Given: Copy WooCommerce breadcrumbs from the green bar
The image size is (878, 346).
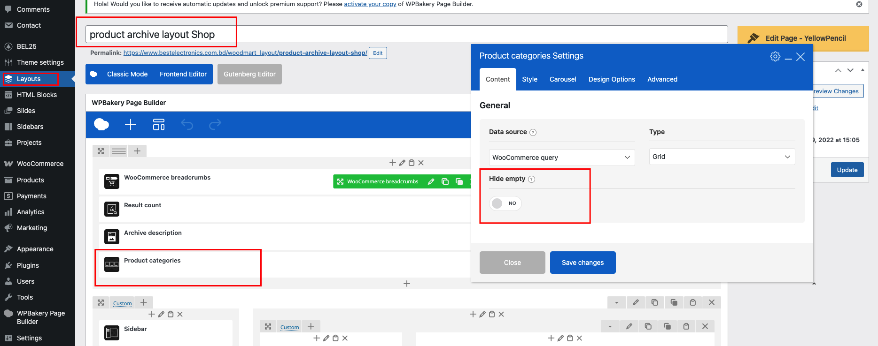Looking at the screenshot, I should click(x=459, y=181).
